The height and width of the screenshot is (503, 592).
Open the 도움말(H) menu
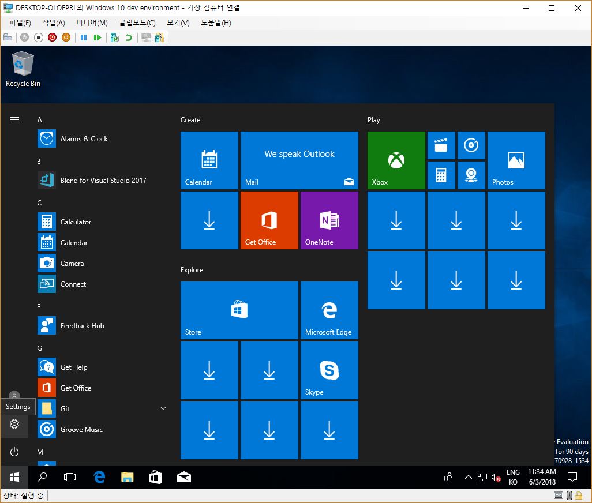[x=216, y=22]
